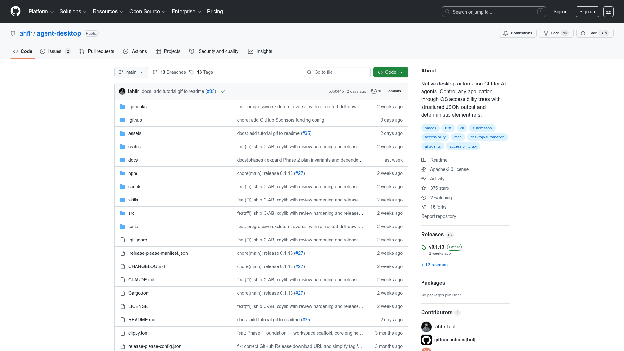Click the src folder icon

coord(123,213)
